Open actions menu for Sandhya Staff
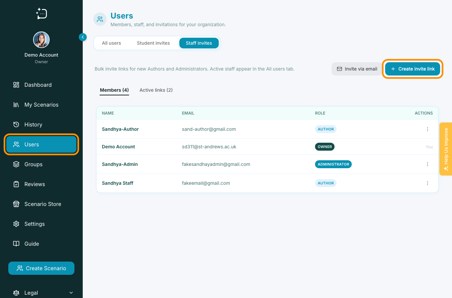 pyautogui.click(x=428, y=183)
